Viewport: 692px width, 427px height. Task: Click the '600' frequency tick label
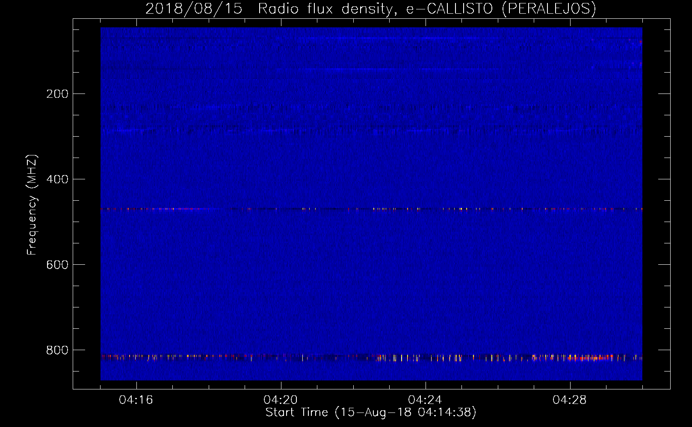point(57,265)
